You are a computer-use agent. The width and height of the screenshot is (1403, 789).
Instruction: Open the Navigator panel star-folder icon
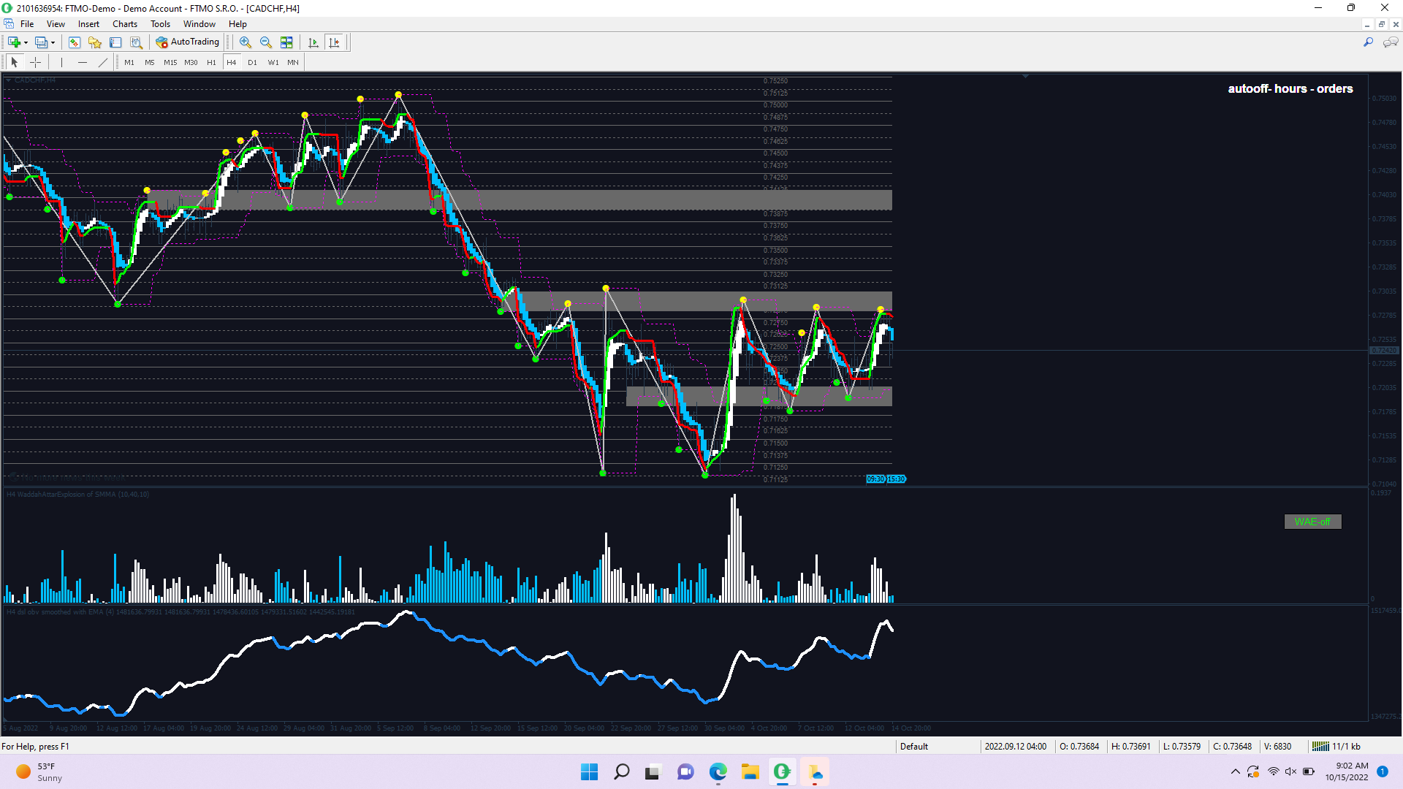tap(95, 42)
